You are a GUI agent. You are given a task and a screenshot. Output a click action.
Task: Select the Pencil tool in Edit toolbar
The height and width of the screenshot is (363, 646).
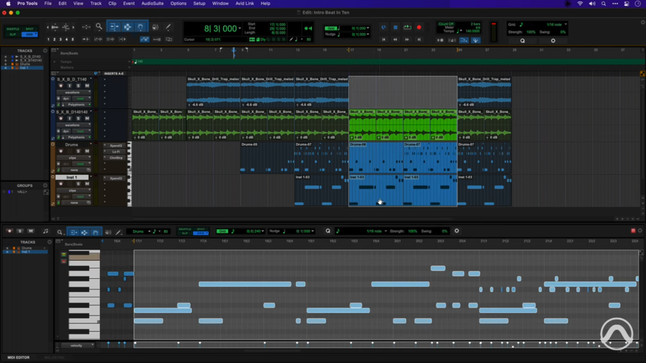(168, 27)
